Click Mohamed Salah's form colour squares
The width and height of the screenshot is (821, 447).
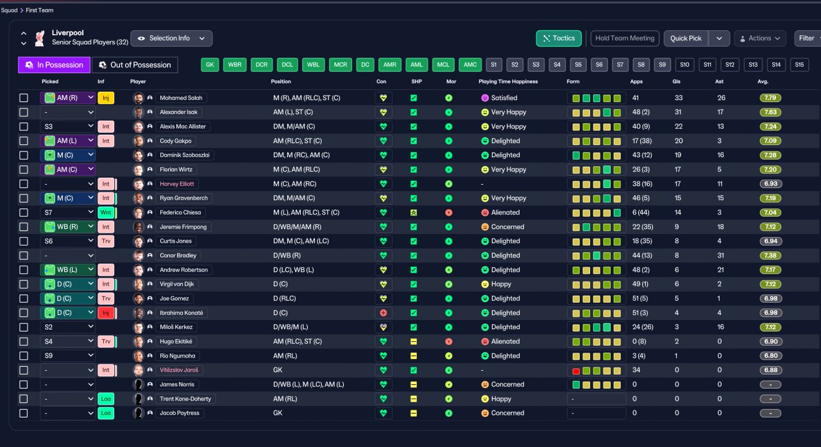point(597,98)
